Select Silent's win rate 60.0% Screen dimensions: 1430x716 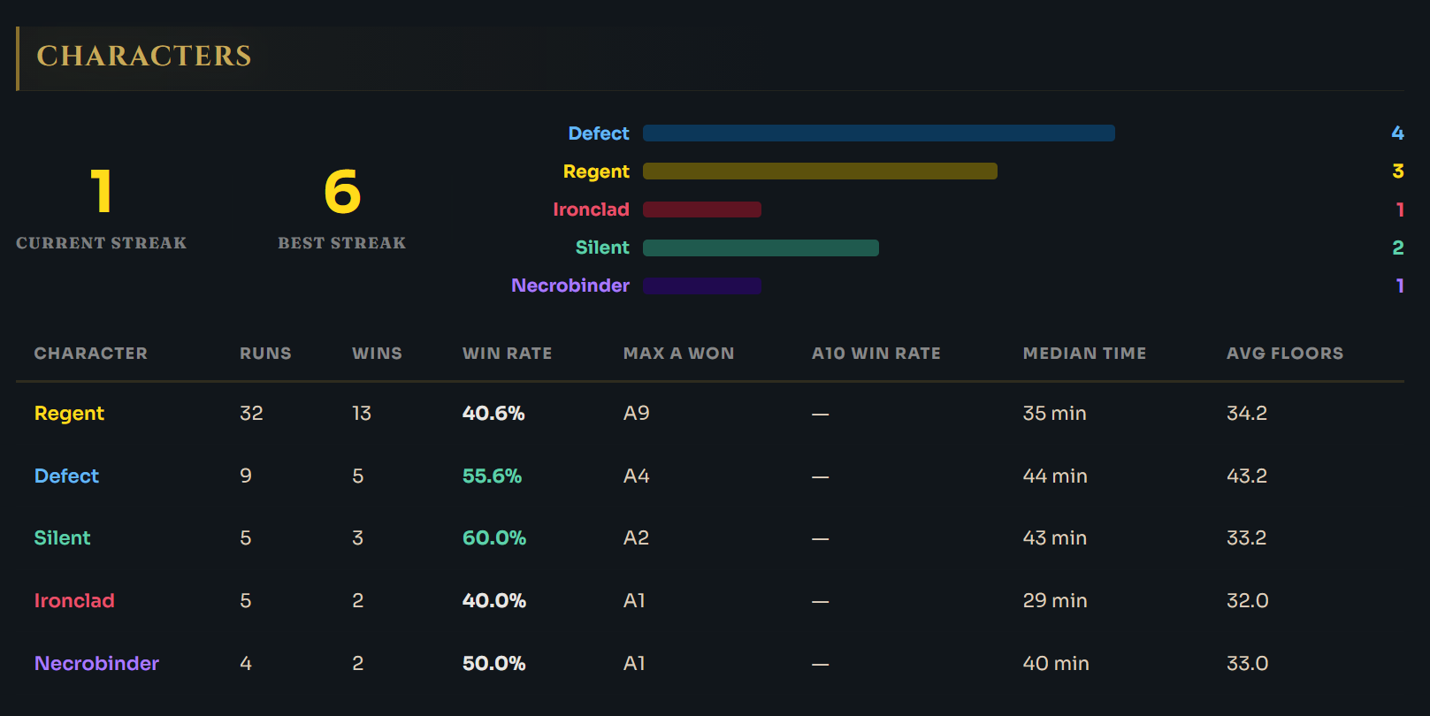coord(494,538)
